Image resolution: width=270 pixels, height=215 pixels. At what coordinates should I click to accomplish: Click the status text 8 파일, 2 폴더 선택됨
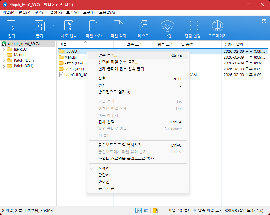click(x=28, y=211)
